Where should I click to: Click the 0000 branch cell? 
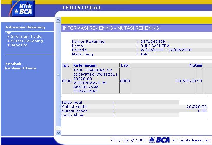pos(125,81)
